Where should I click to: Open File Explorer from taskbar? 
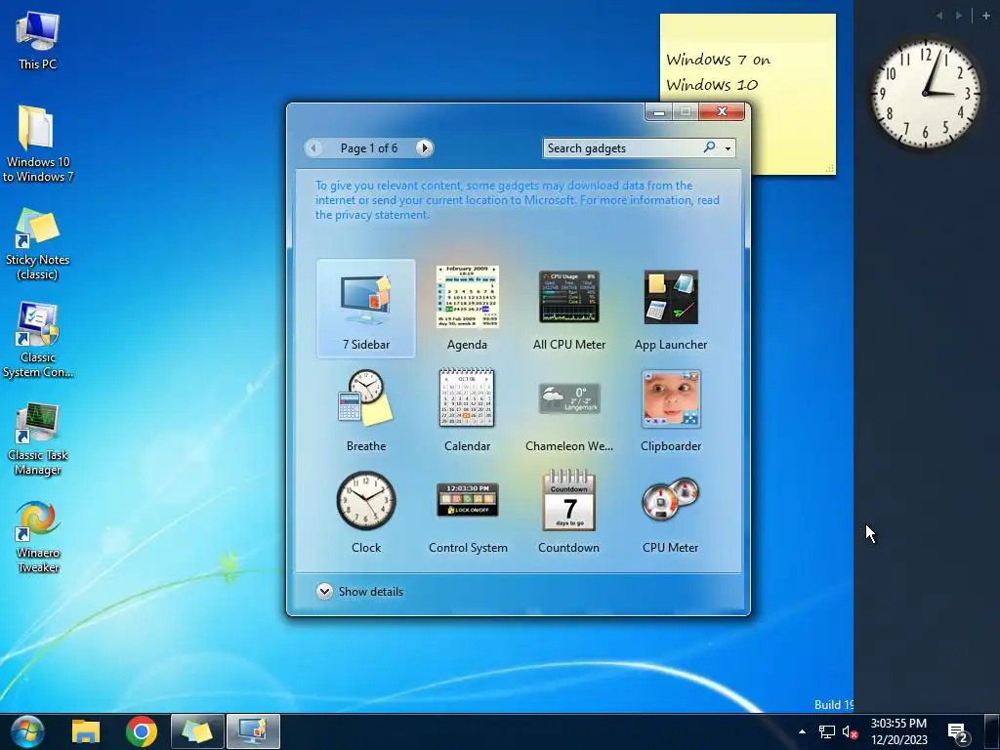coord(86,731)
